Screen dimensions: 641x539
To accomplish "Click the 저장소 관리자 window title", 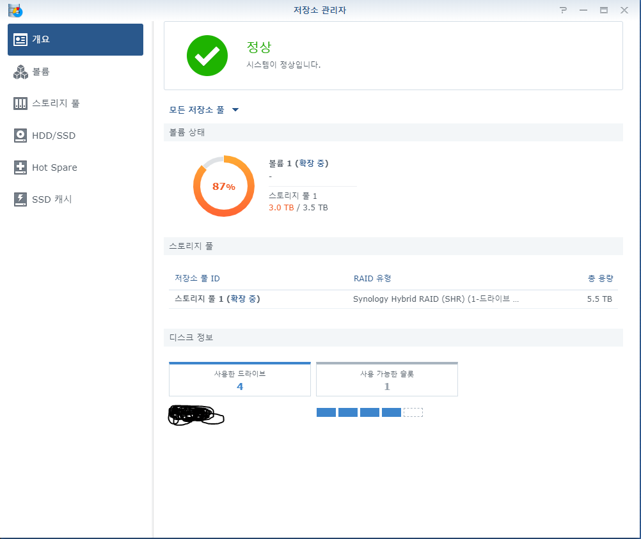I will click(320, 10).
